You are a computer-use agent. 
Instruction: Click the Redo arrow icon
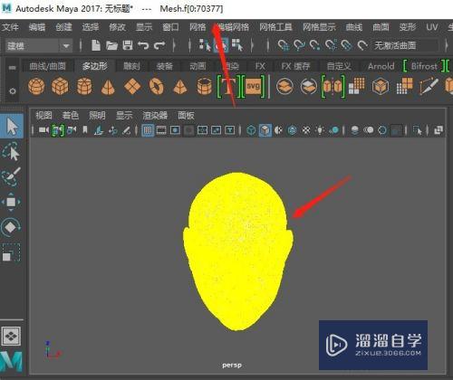point(159,45)
